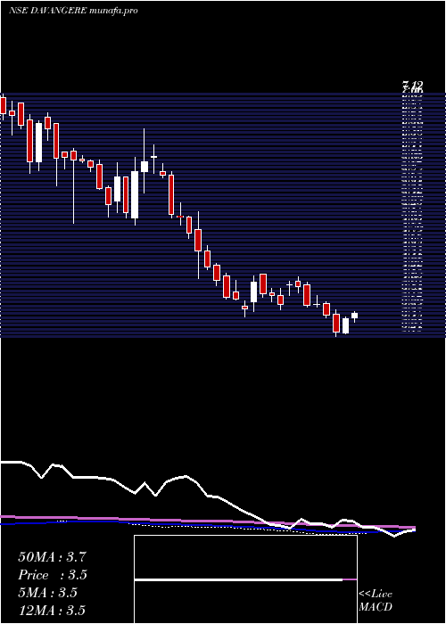Click the 5MA : 3.5 label
Viewport: 446px width, 624px height.
pos(47,593)
